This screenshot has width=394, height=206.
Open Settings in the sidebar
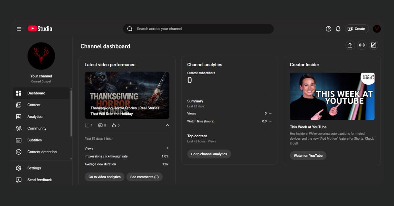coord(41,168)
